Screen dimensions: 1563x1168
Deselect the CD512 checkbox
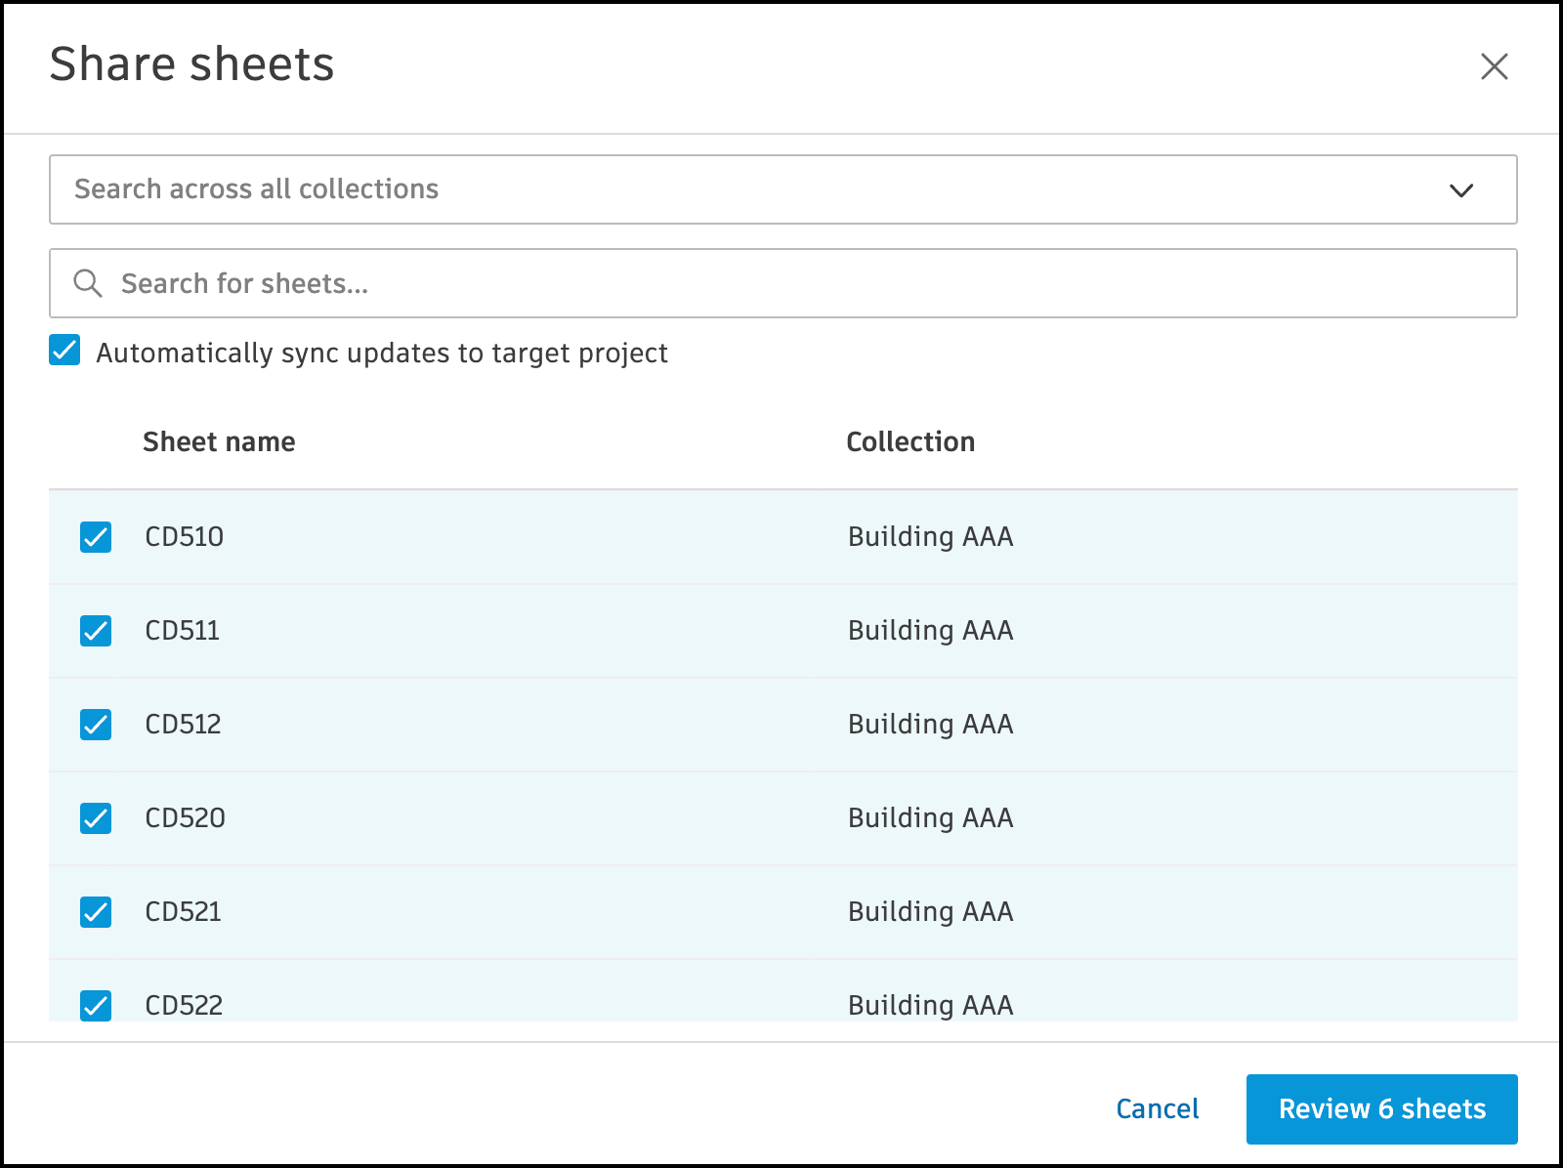[96, 725]
